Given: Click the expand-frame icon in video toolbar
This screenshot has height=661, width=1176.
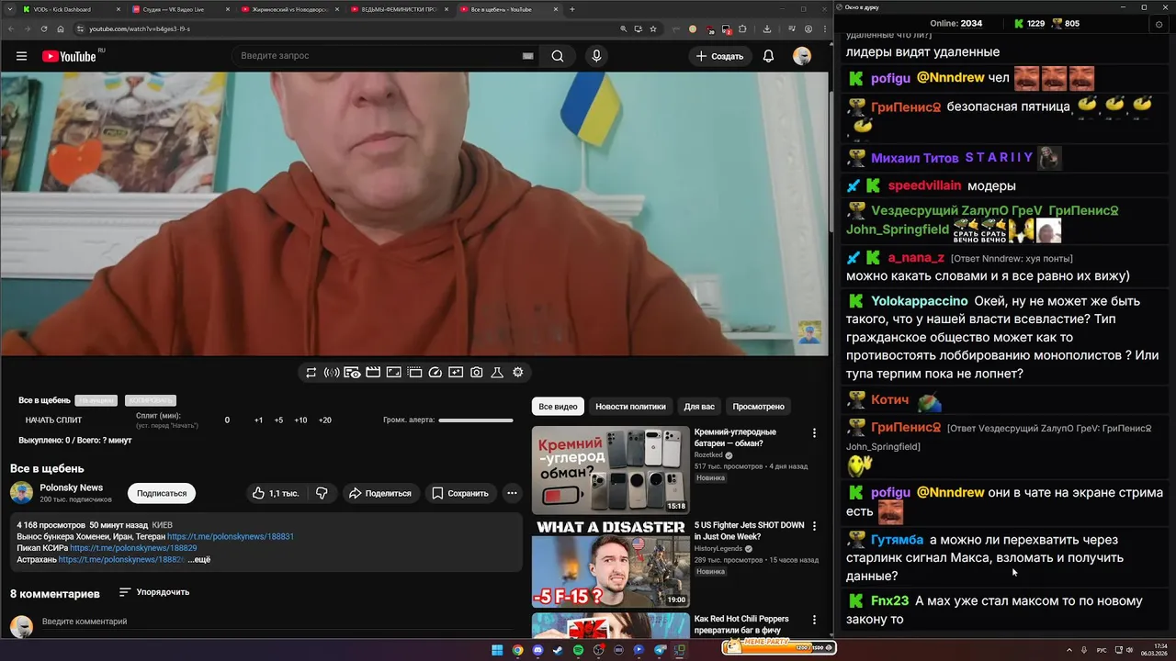Looking at the screenshot, I should [x=393, y=373].
